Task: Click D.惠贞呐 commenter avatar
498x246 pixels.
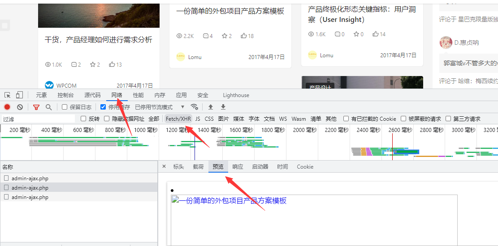Action: tap(446, 42)
